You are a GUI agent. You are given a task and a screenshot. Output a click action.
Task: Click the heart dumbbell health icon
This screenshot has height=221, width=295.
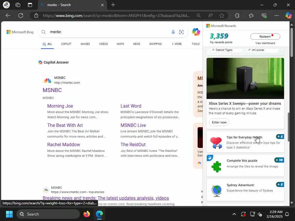tap(216, 143)
